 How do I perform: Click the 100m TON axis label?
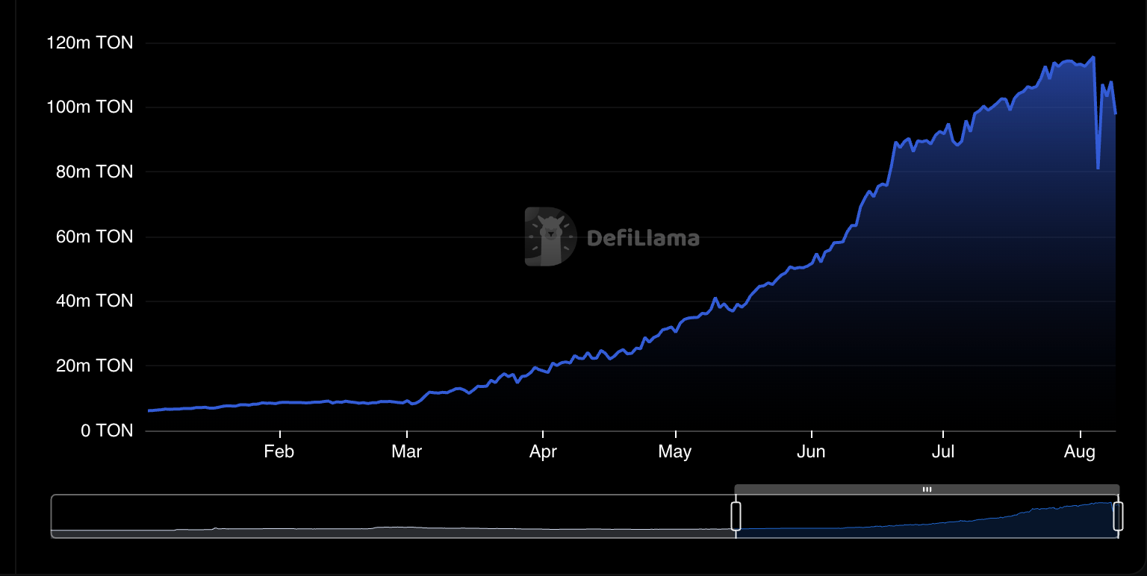[x=90, y=107]
